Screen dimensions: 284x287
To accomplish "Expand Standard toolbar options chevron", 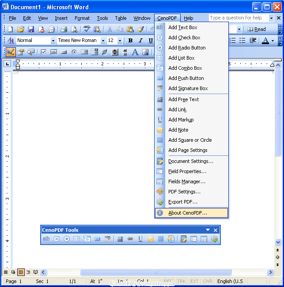I will click(x=280, y=29).
